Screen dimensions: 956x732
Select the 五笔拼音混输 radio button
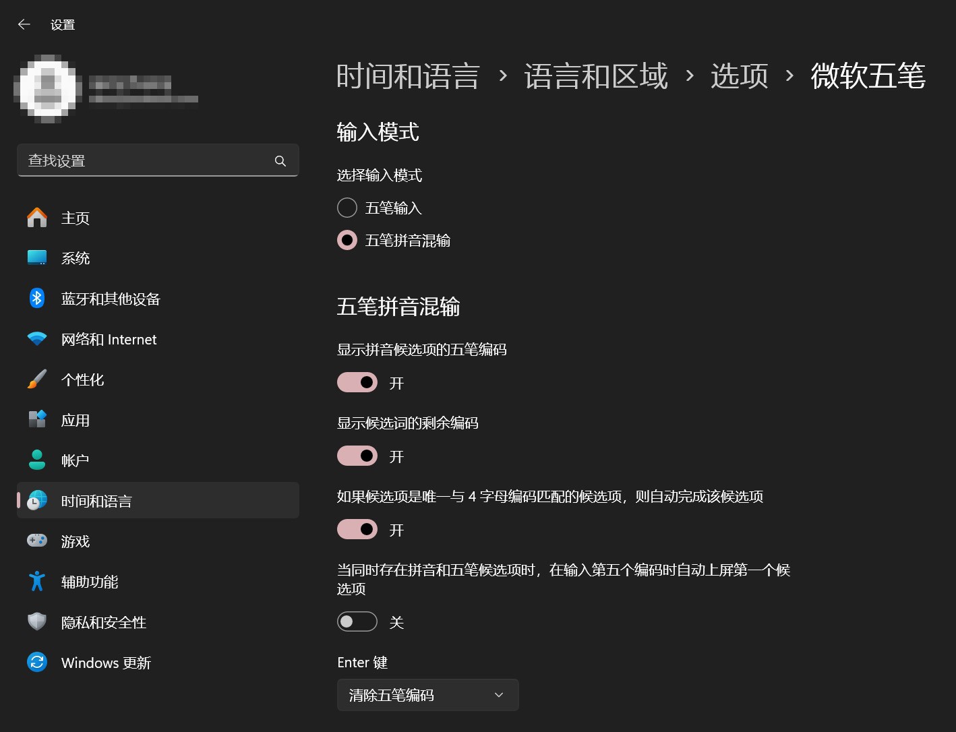(347, 240)
